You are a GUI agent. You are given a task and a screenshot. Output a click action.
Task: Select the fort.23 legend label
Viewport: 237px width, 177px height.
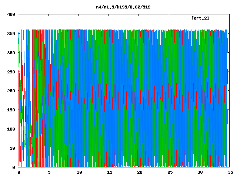(x=200, y=18)
